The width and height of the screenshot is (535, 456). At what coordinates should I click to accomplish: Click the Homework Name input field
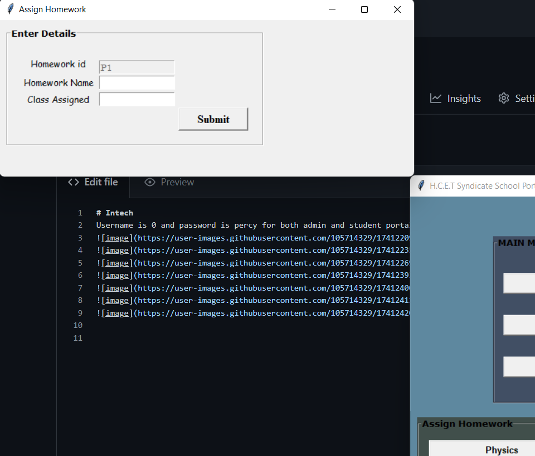(x=137, y=82)
